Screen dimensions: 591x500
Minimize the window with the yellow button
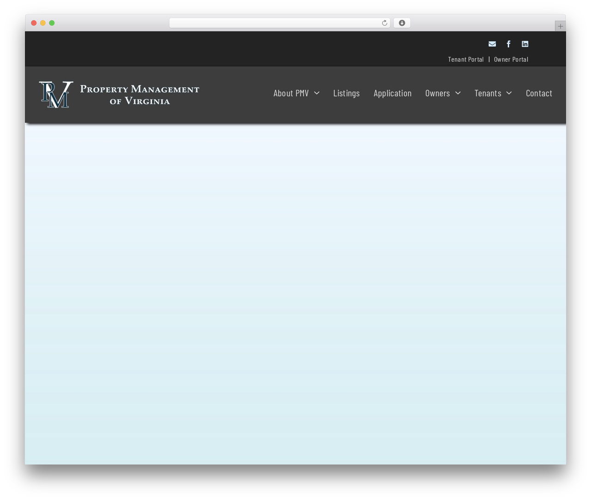(43, 23)
